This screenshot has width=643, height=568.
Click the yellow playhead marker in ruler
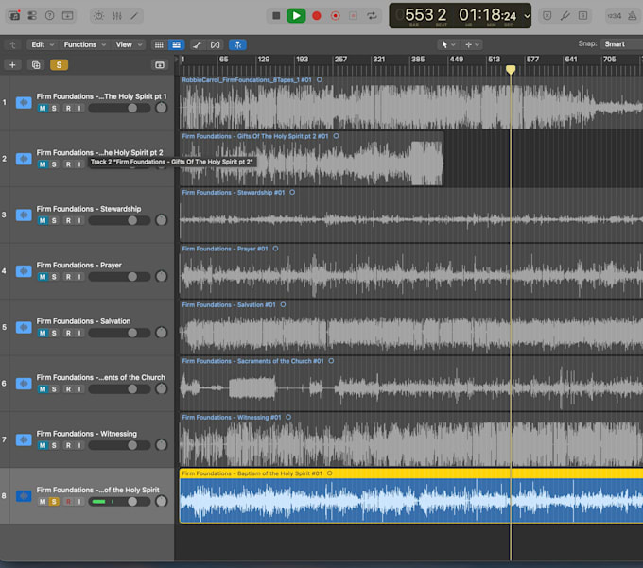coord(511,70)
